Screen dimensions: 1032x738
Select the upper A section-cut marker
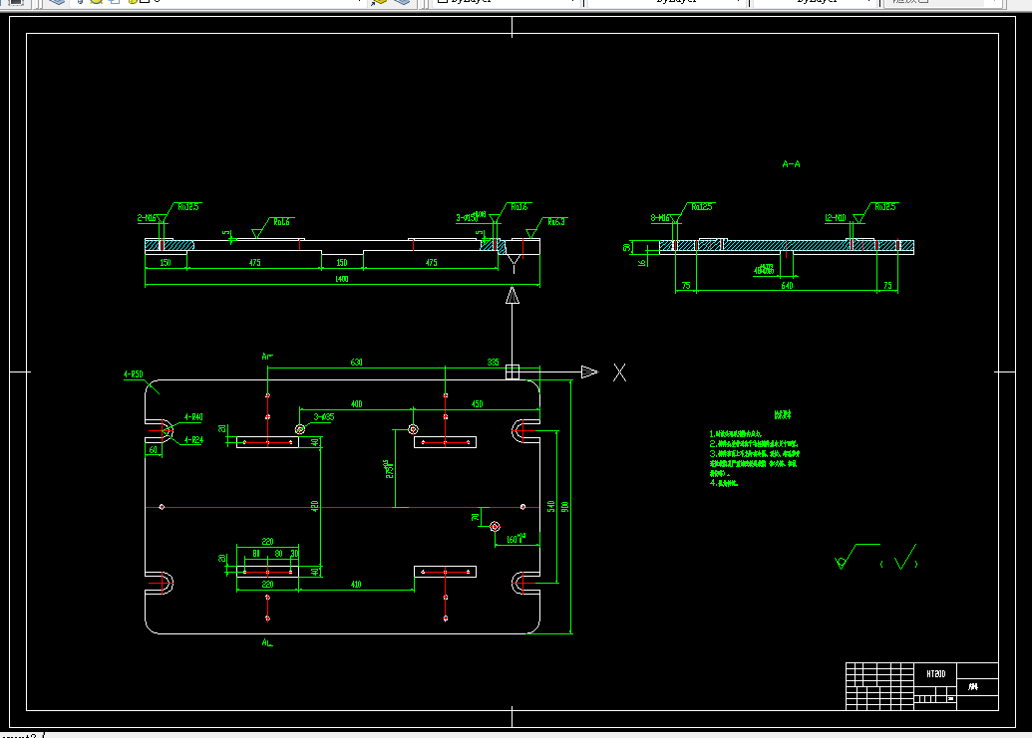[x=267, y=357]
